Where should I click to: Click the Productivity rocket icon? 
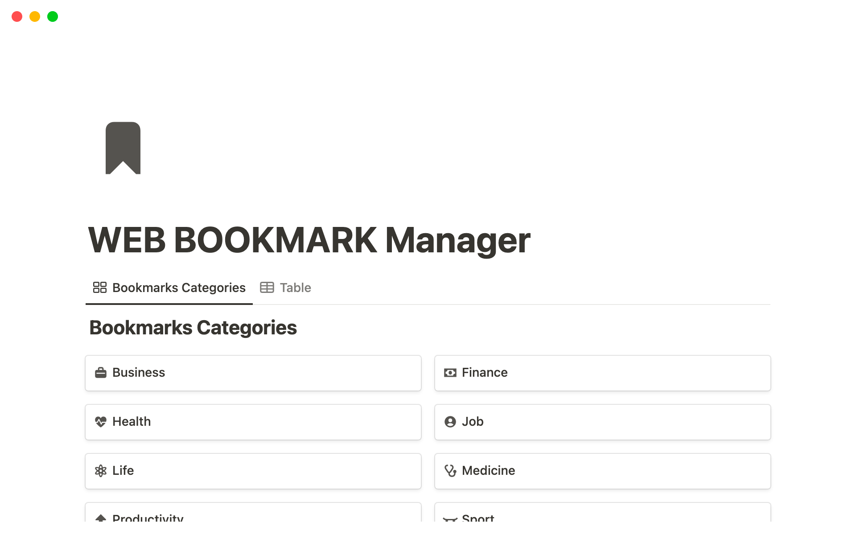click(100, 519)
